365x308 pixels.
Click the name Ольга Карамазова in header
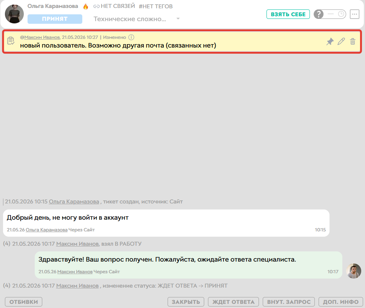pyautogui.click(x=52, y=6)
